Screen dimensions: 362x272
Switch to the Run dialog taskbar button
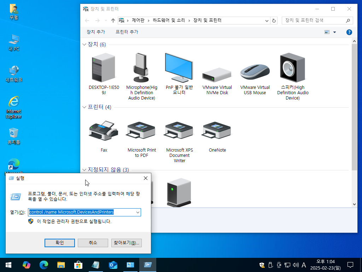[147, 265]
